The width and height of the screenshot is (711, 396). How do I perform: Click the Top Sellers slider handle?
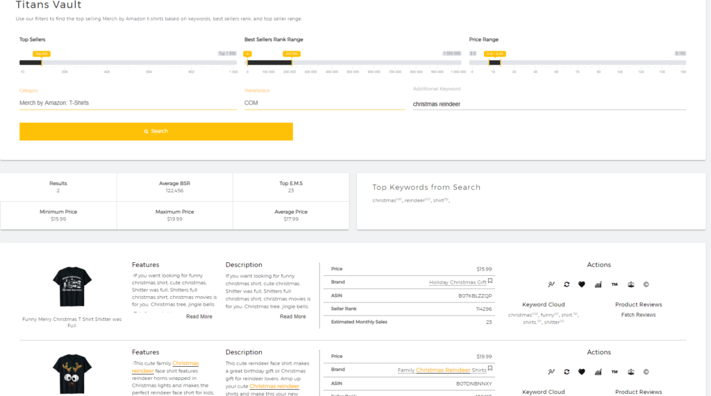tap(41, 62)
